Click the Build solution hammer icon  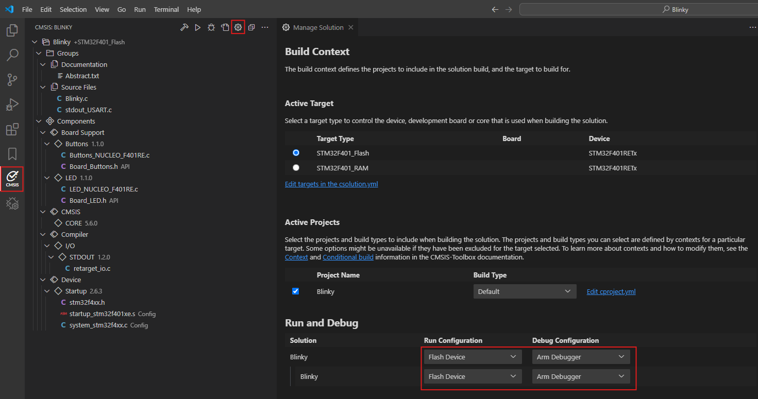[x=184, y=27]
